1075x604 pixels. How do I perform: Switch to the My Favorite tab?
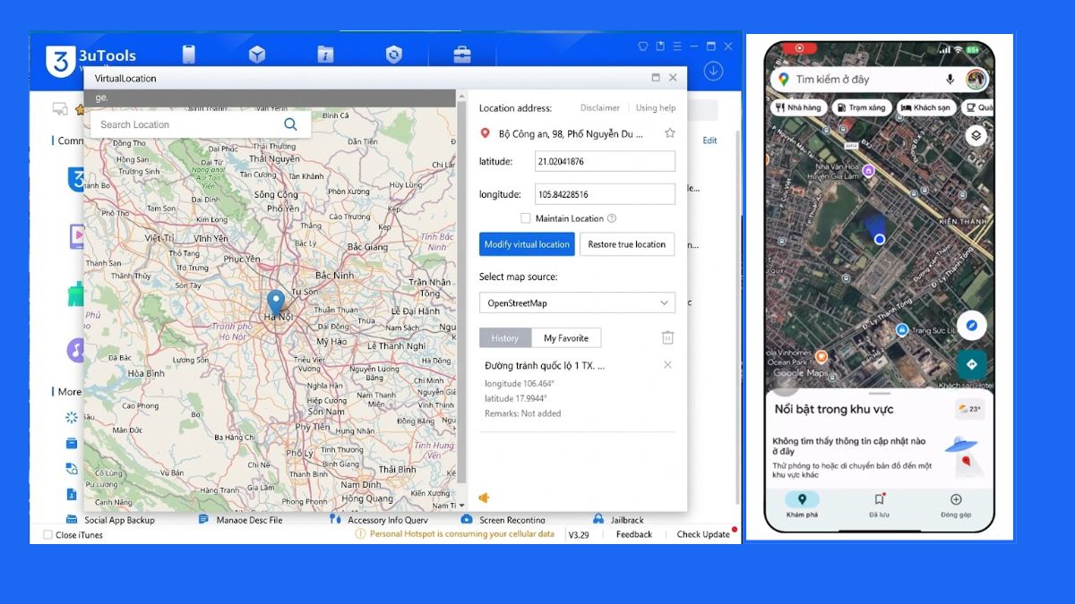[566, 338]
